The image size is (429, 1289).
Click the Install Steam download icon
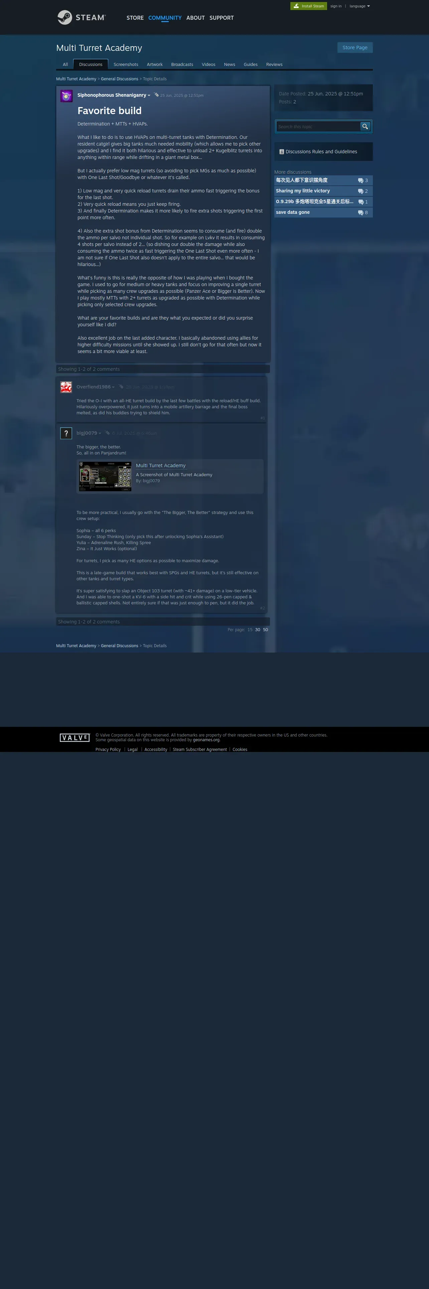tap(296, 6)
